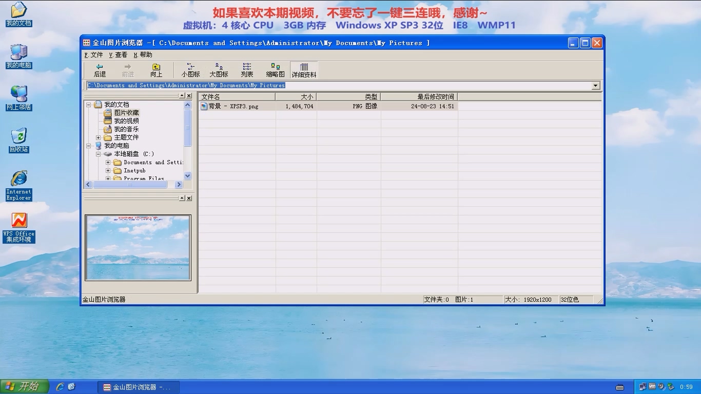Launch Internet Explorer from the quick launch bar
701x394 pixels.
click(60, 387)
